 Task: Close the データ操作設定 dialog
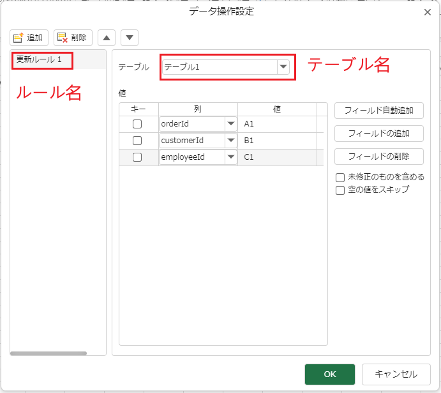pyautogui.click(x=427, y=12)
